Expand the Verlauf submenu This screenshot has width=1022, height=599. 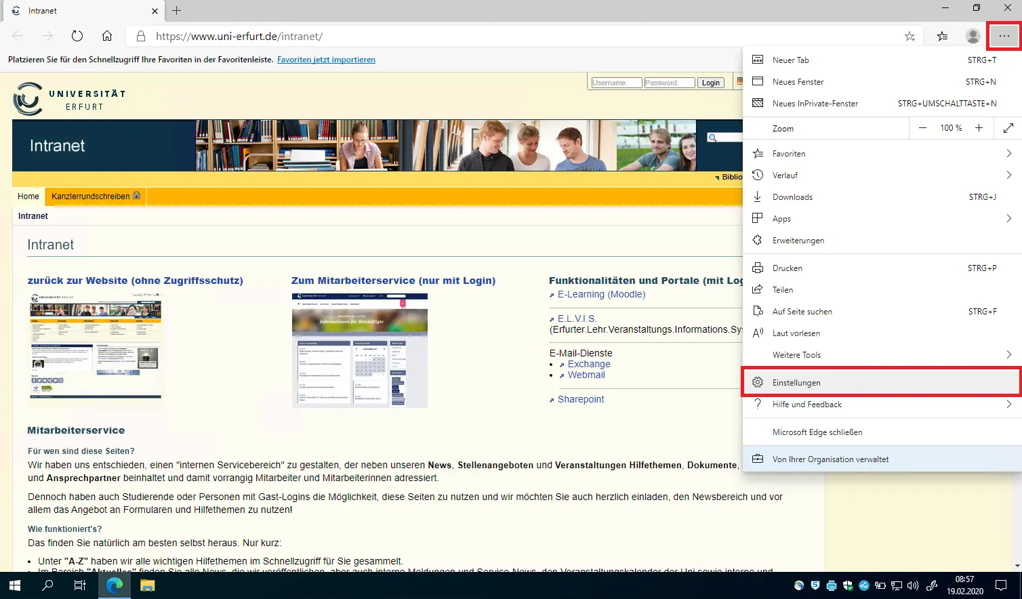tap(881, 175)
